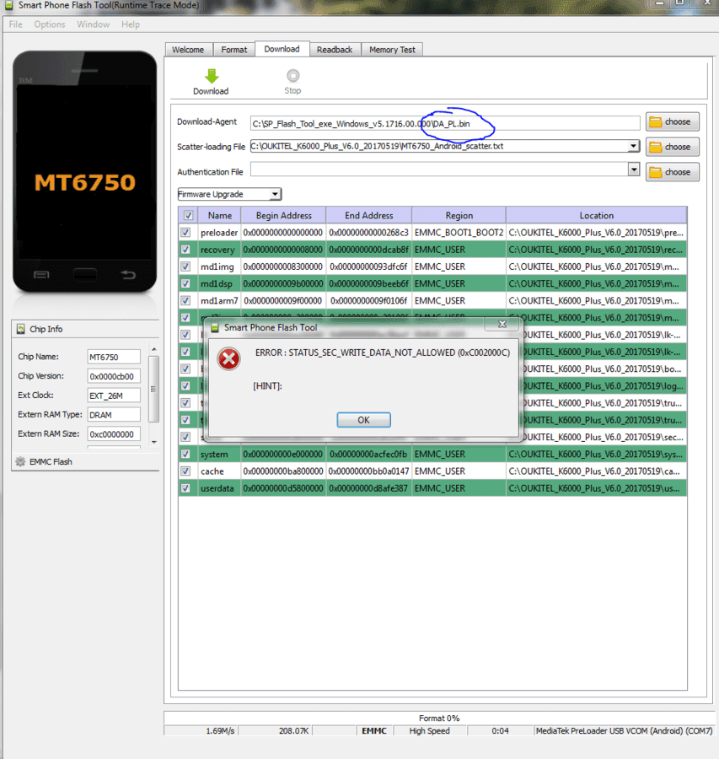Viewport: 719px width, 759px height.
Task: Click the Chip Version 0x0000cb00 field
Action: (114, 376)
